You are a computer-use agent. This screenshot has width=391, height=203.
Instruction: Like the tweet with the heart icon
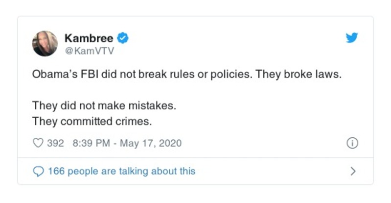(x=38, y=143)
